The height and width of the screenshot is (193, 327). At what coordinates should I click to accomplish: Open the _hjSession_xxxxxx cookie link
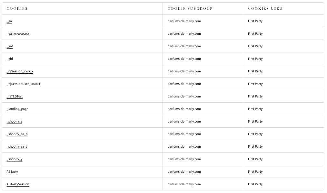point(20,71)
